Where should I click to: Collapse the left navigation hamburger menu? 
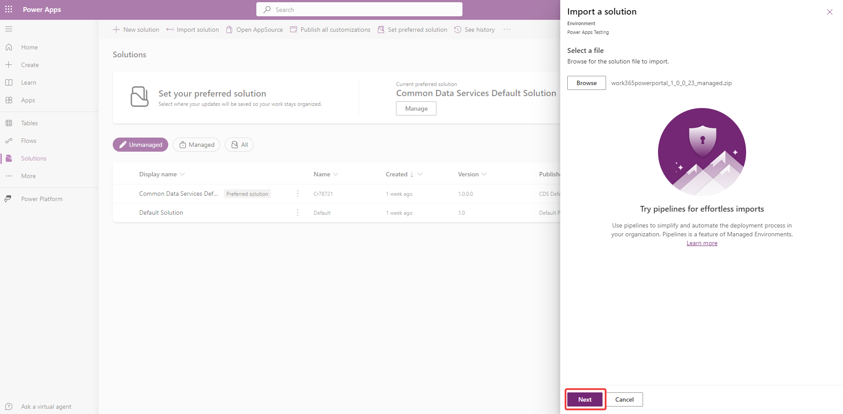click(9, 29)
